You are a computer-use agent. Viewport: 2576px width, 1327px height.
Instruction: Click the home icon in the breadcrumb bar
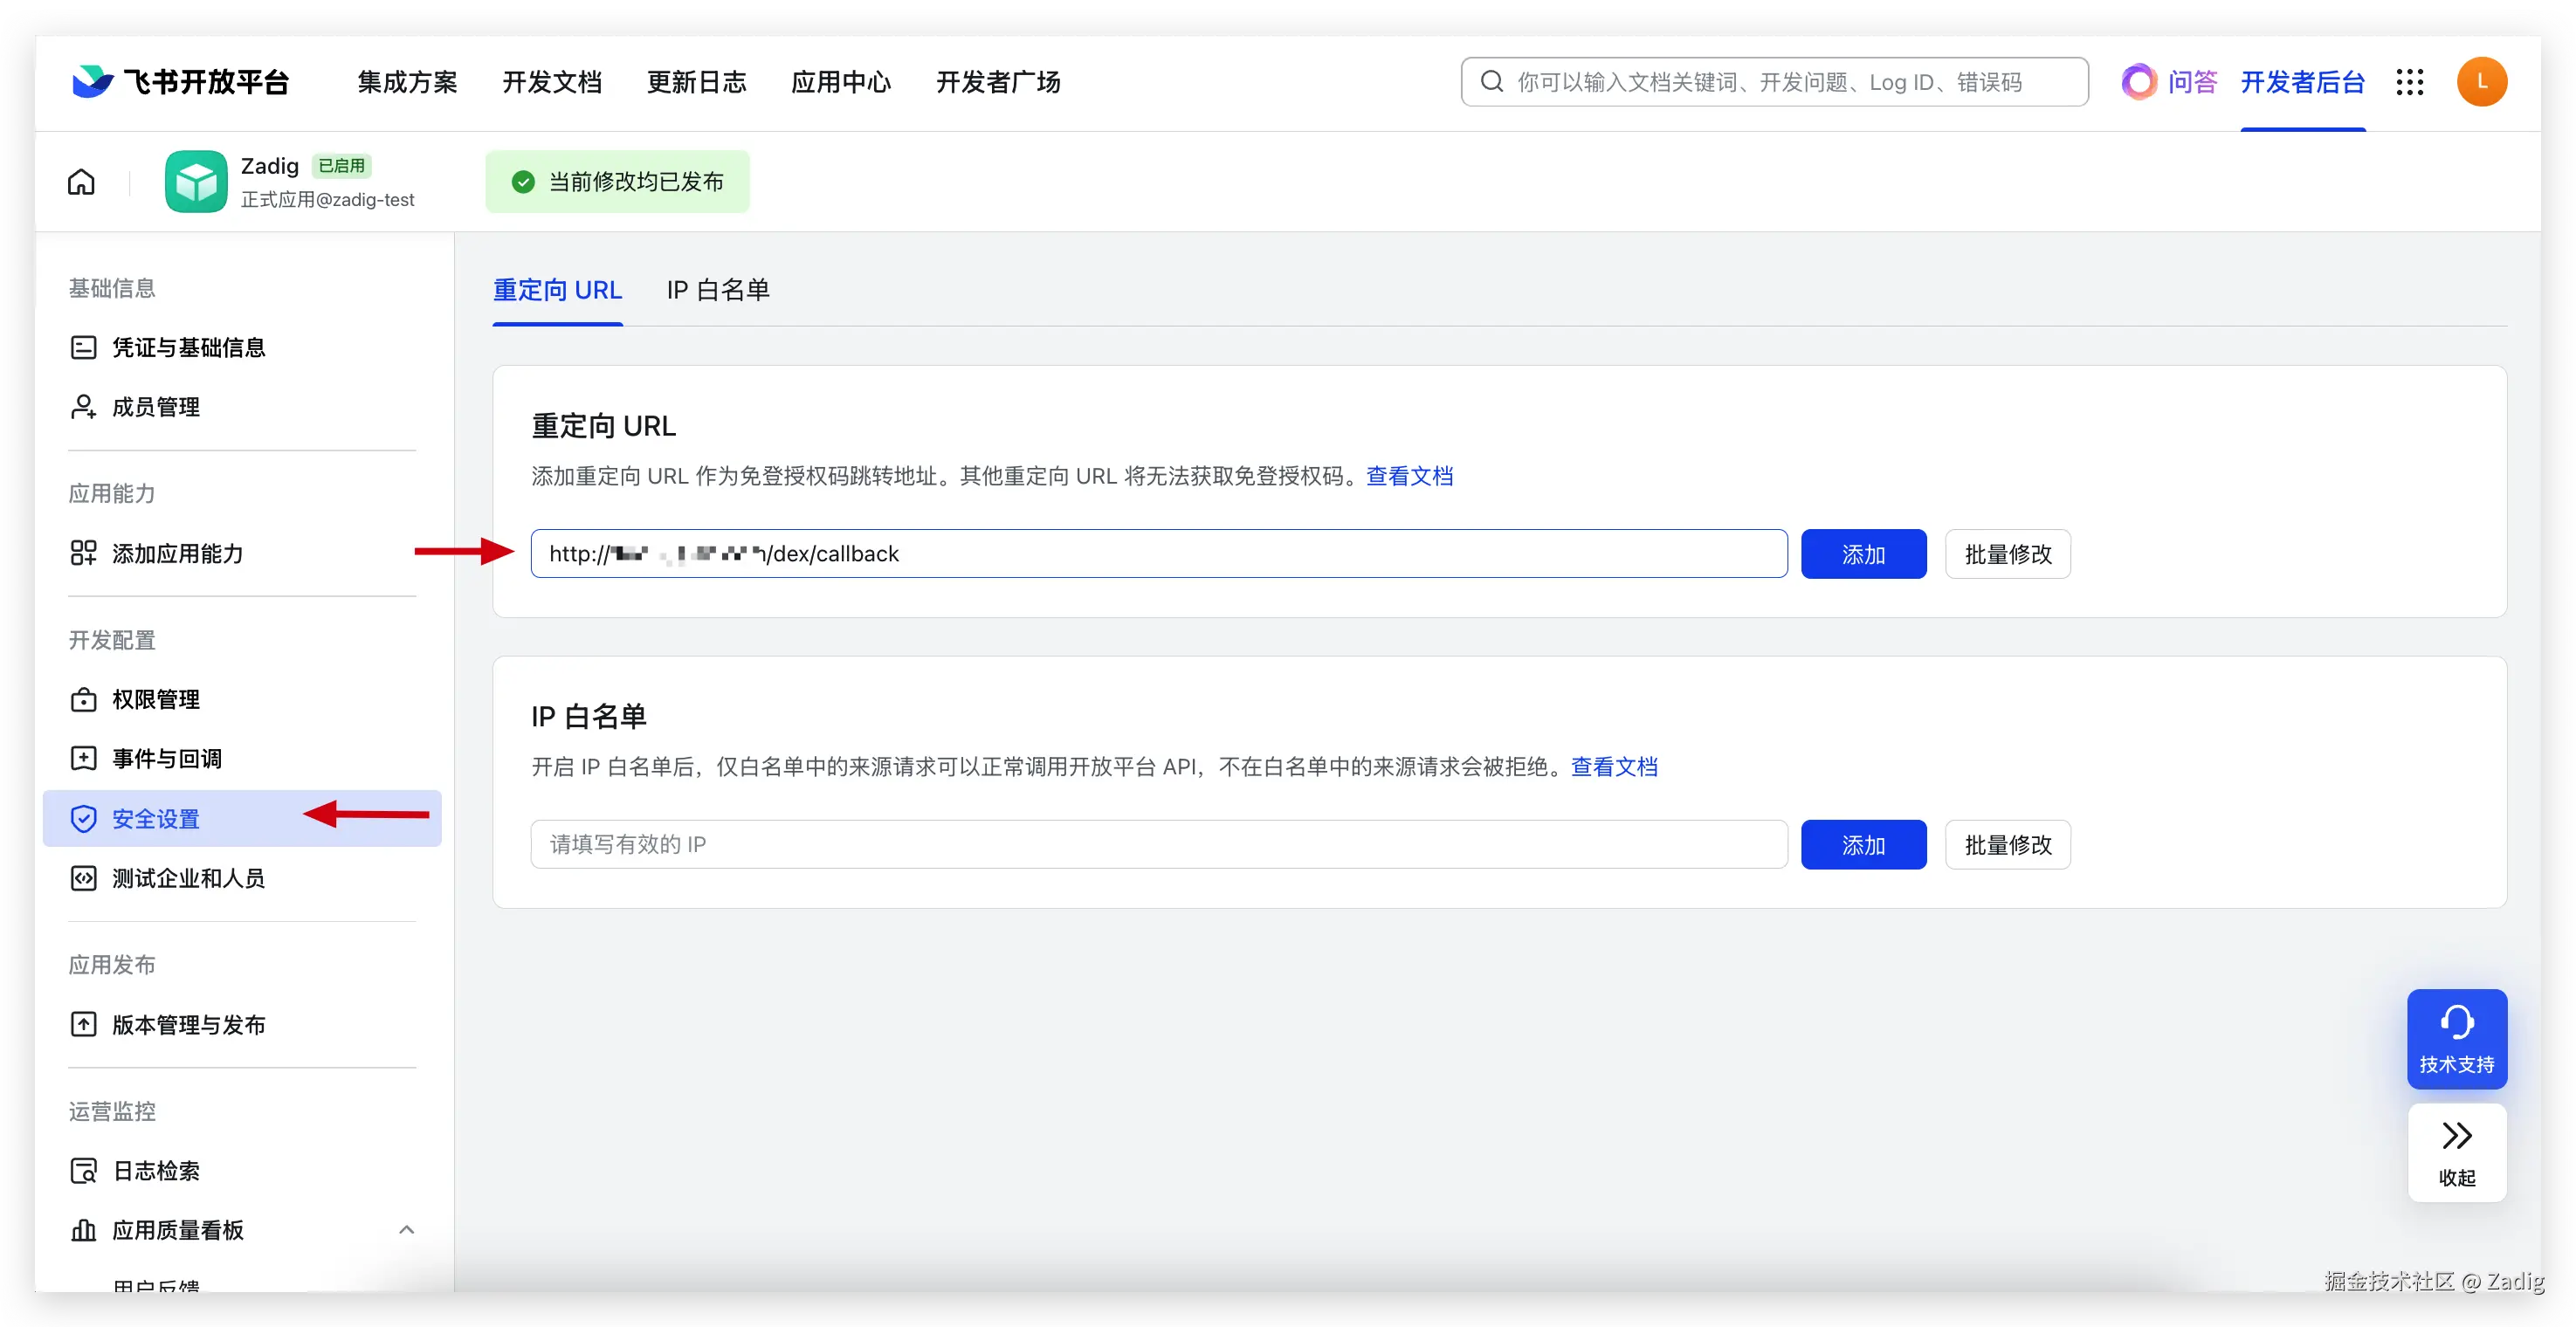(x=81, y=182)
